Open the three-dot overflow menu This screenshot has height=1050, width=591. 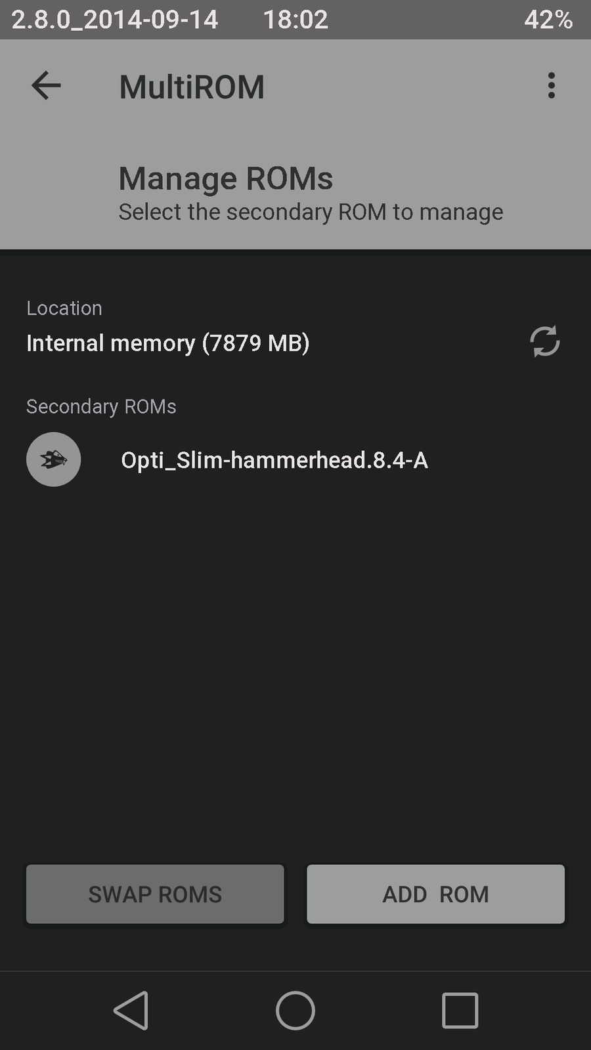[551, 86]
